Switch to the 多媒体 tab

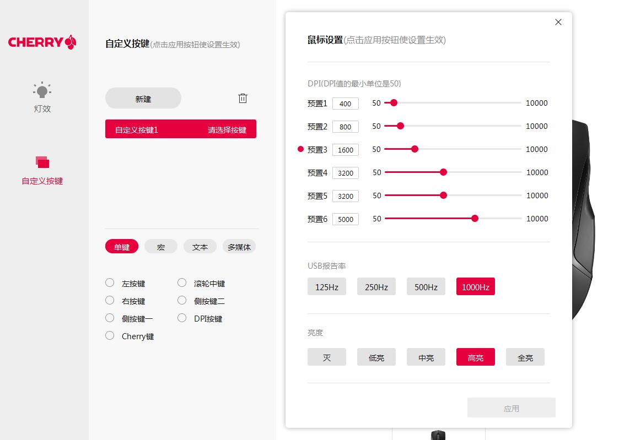239,246
